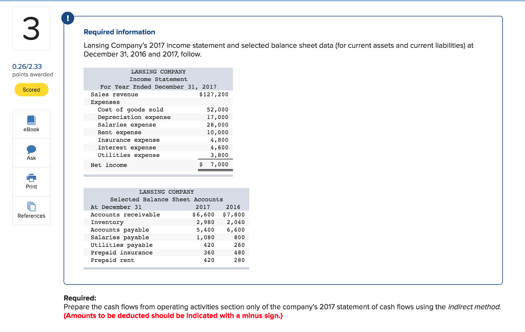Click the Utilities payable row label
Viewport: 525px width, 332px height.
(122, 245)
